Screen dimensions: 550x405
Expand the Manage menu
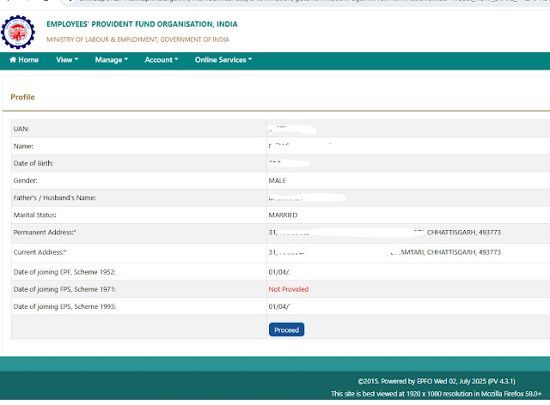click(112, 60)
